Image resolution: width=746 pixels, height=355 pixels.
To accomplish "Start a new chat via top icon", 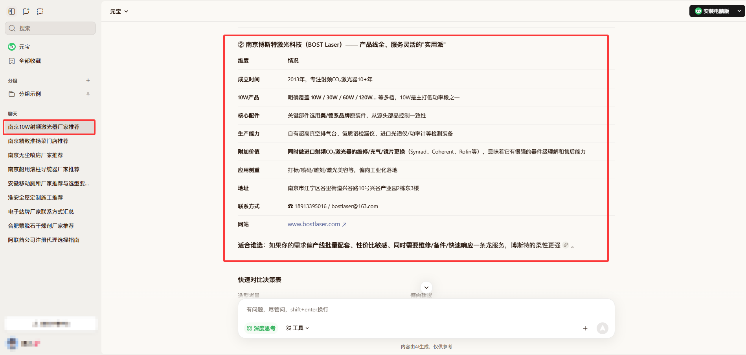I will (x=26, y=11).
